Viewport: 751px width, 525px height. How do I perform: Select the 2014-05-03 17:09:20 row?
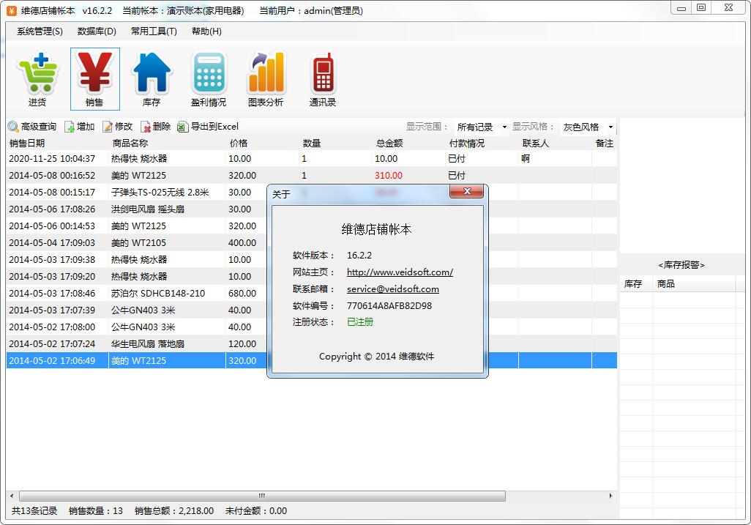point(136,276)
